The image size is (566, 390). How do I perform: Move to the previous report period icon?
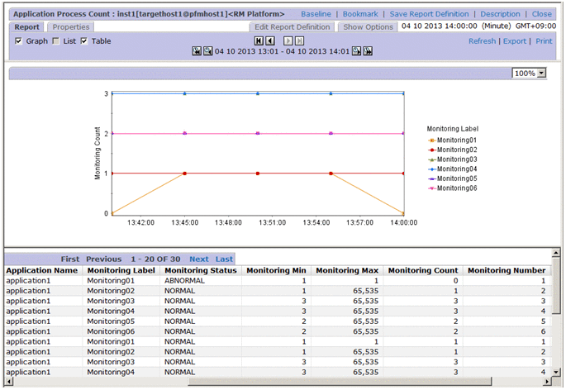[x=208, y=51]
